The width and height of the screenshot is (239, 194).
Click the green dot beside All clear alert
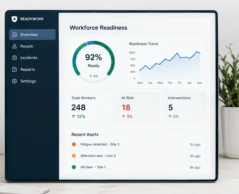[74, 167]
